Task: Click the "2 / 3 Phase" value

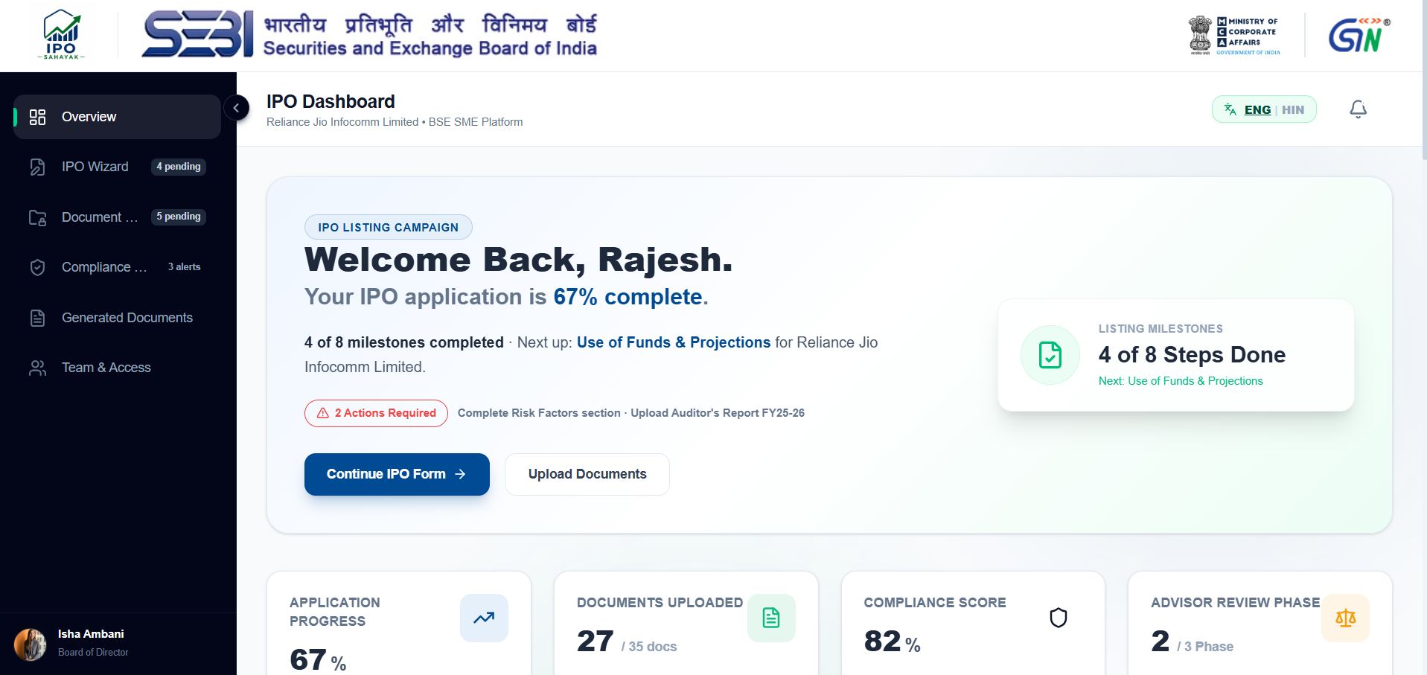Action: click(x=1192, y=642)
